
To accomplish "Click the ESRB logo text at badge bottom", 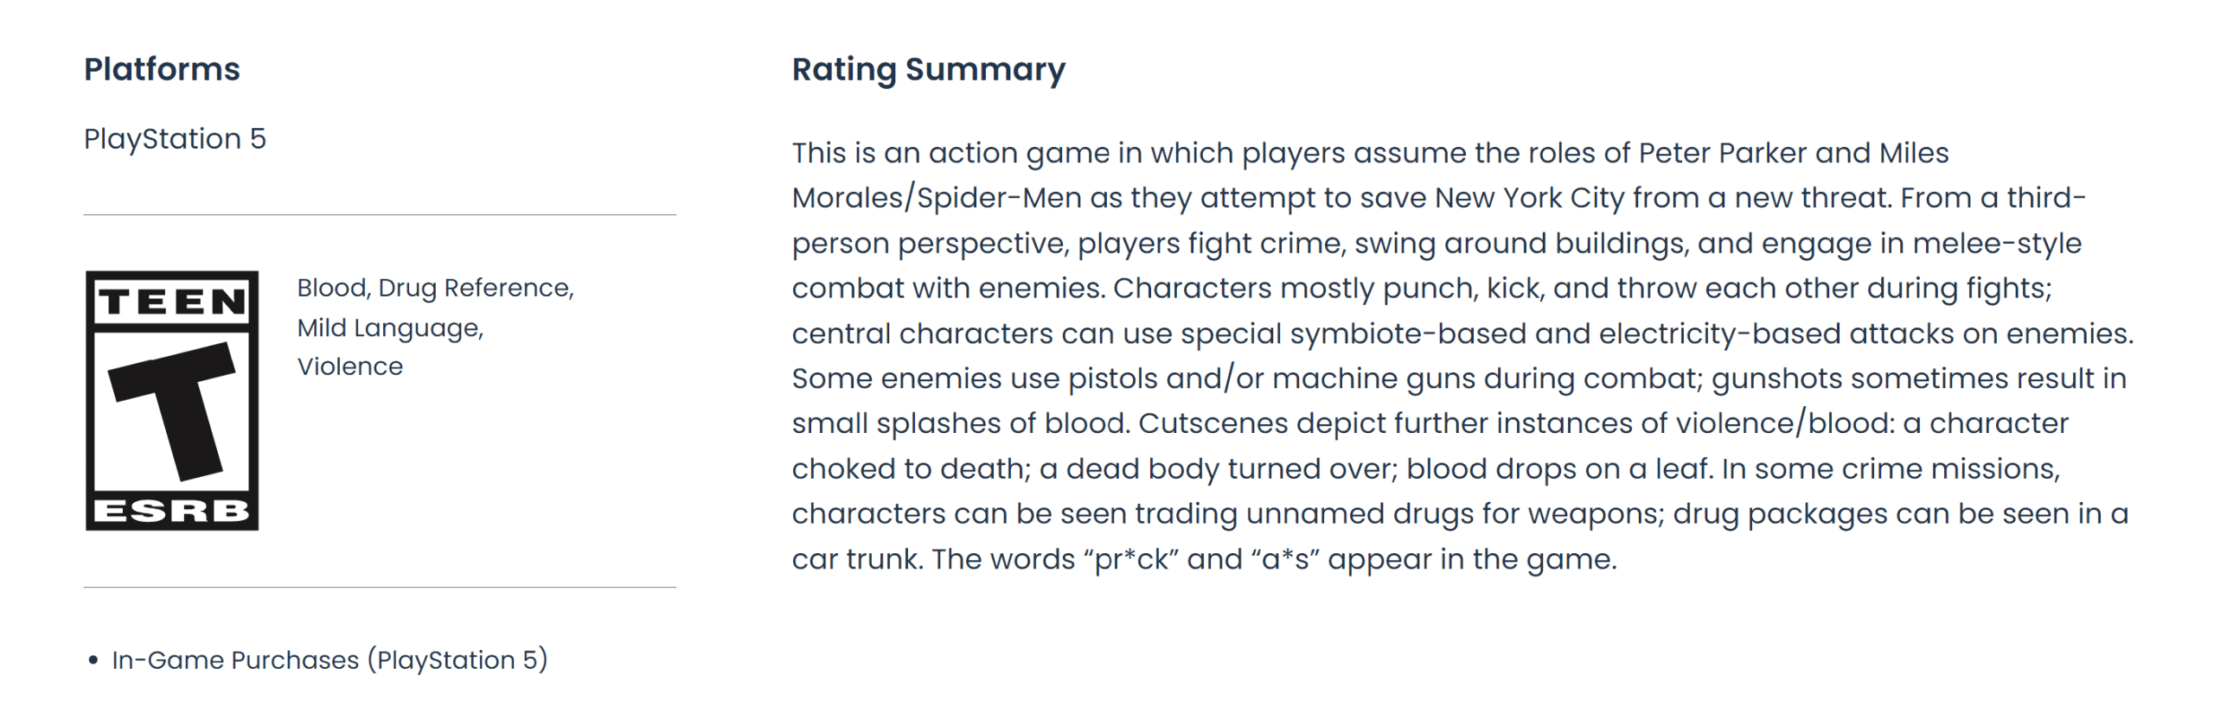I will 172,511.
